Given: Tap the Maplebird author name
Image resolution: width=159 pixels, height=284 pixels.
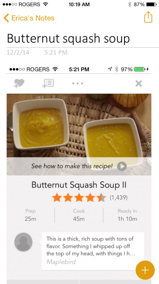Looking at the screenshot, I should [61, 262].
